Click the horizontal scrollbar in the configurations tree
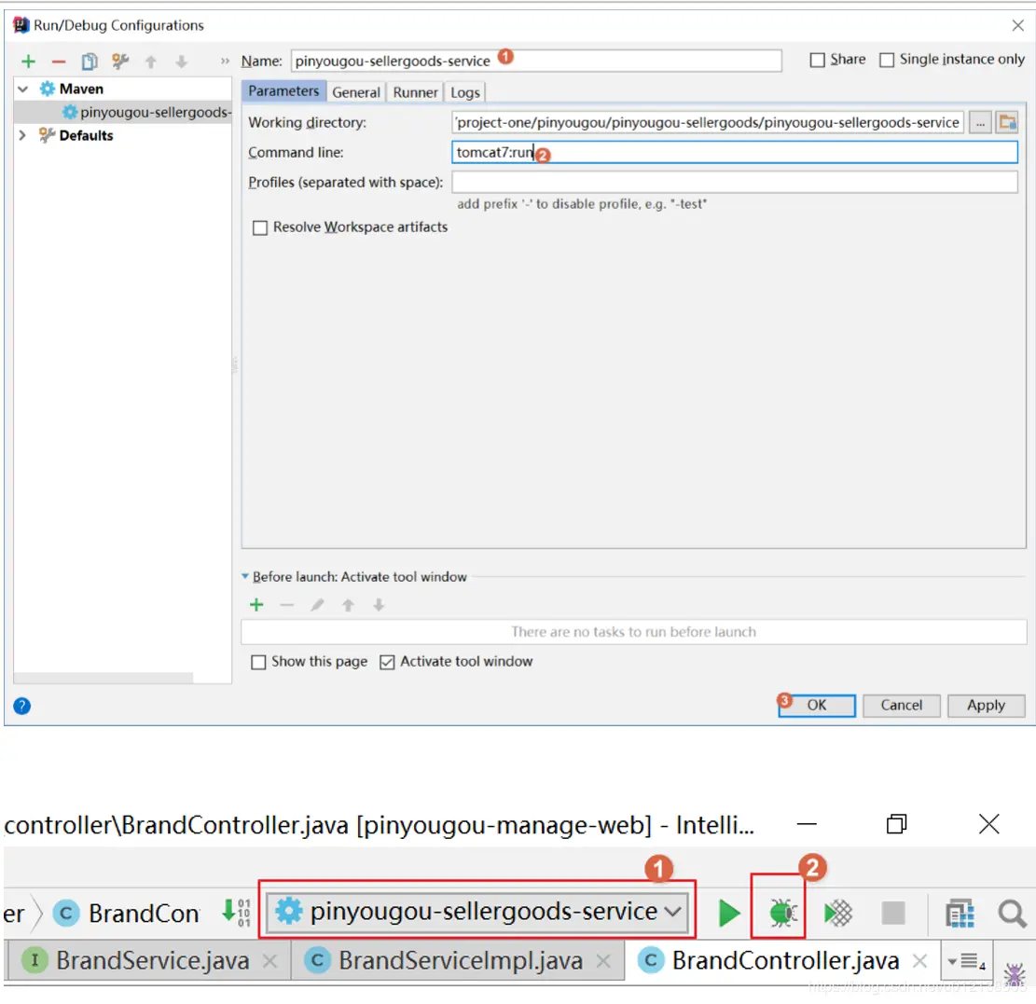The height and width of the screenshot is (1004, 1036). click(104, 678)
